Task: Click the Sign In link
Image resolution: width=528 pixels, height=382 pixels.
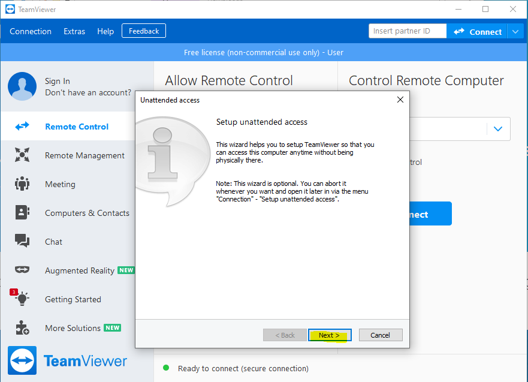Action: click(x=58, y=81)
